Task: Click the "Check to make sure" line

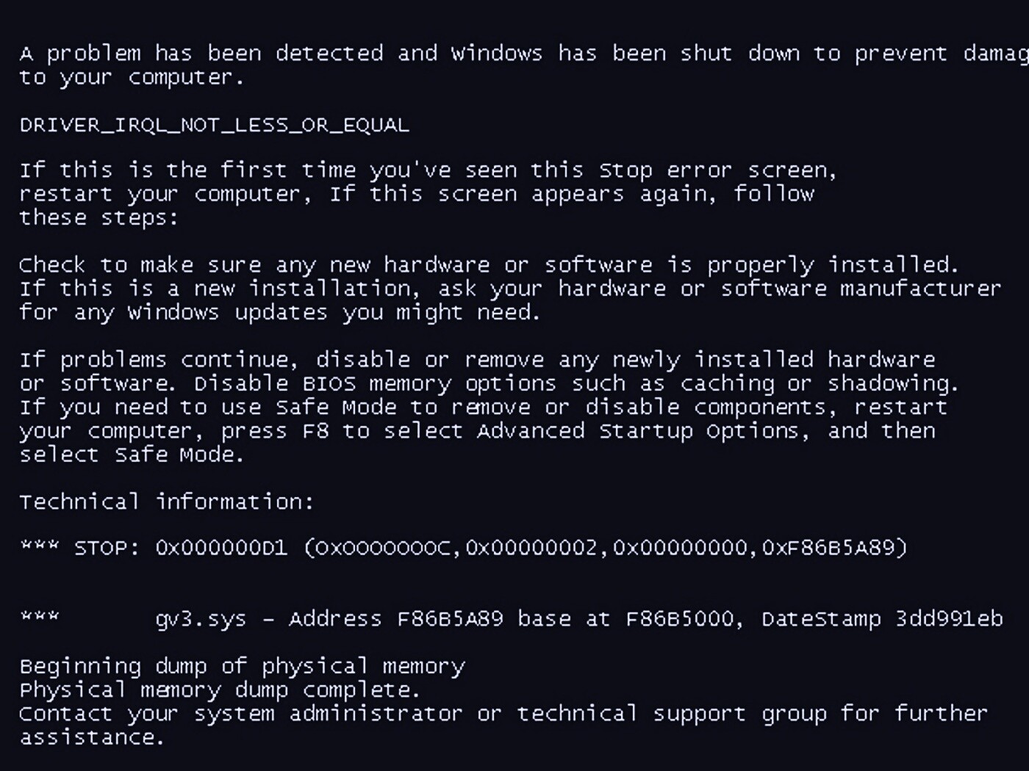Action: (x=488, y=265)
